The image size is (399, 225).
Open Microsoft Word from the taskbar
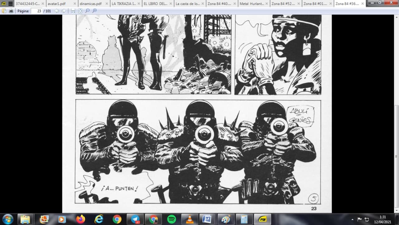[208, 219]
